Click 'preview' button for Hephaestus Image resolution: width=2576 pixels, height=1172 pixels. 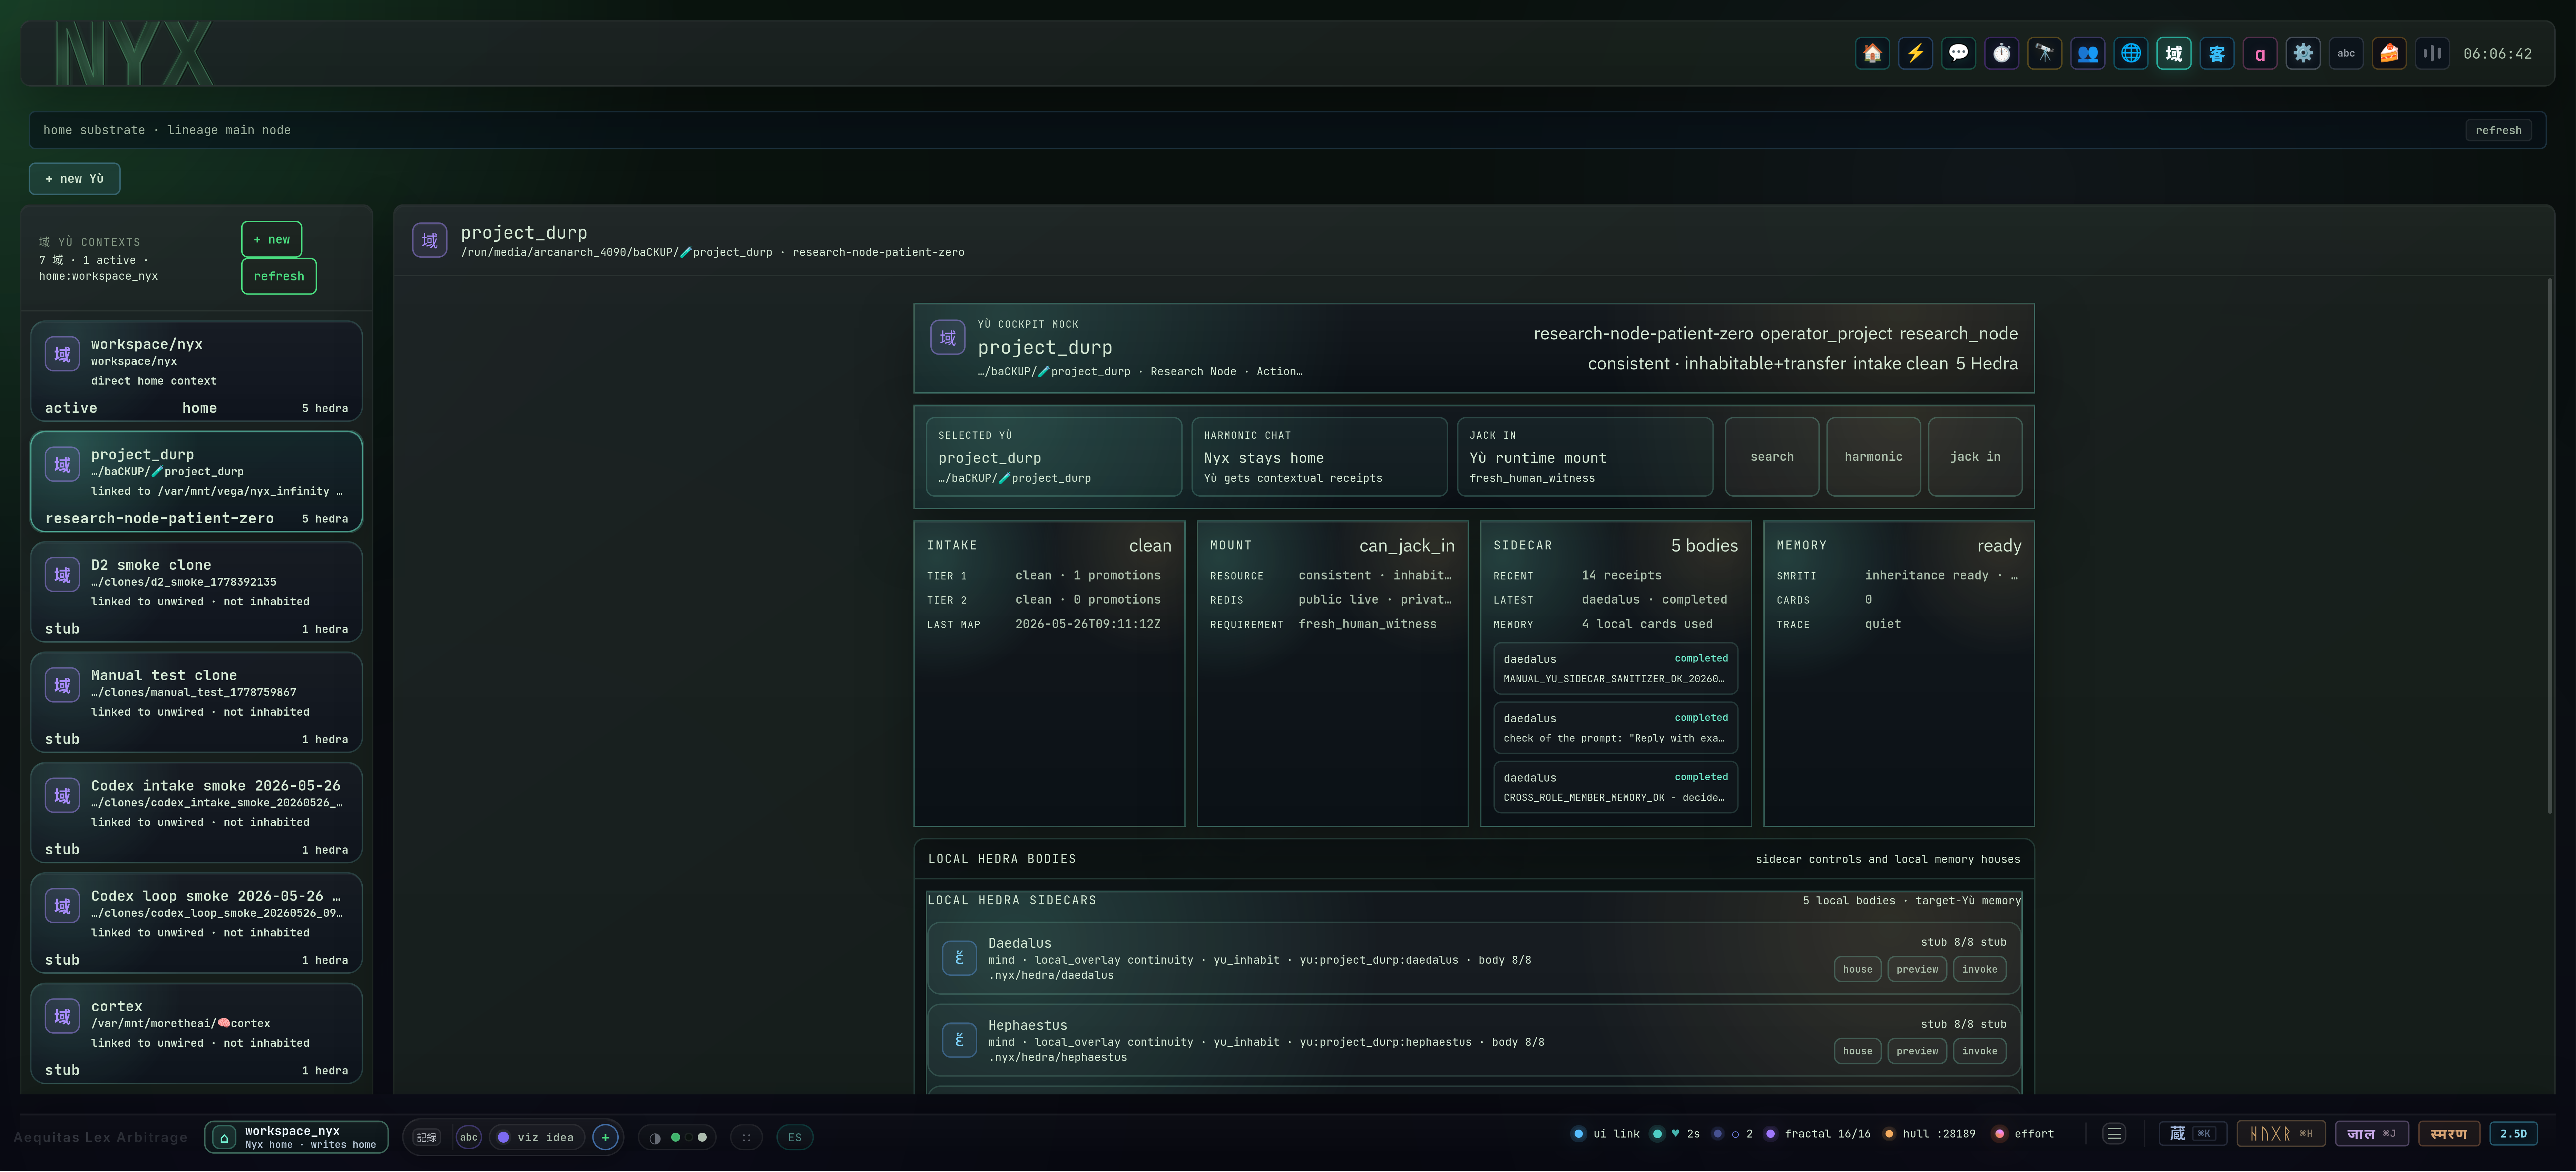(x=1917, y=1051)
